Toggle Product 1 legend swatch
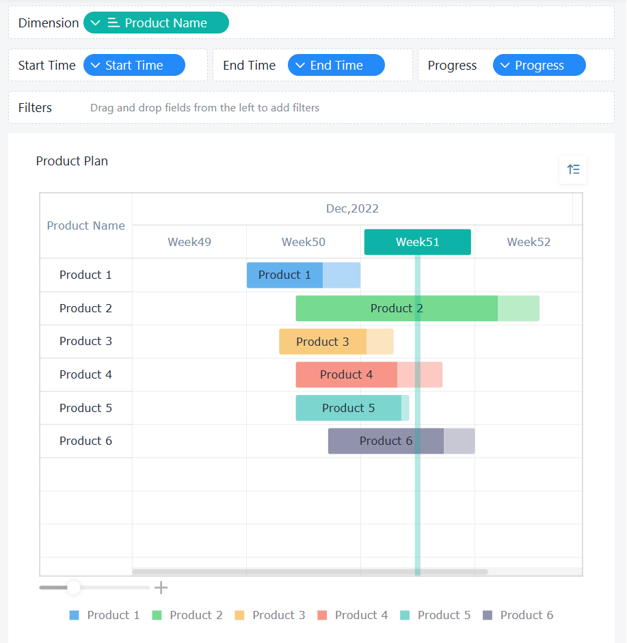 click(x=75, y=616)
